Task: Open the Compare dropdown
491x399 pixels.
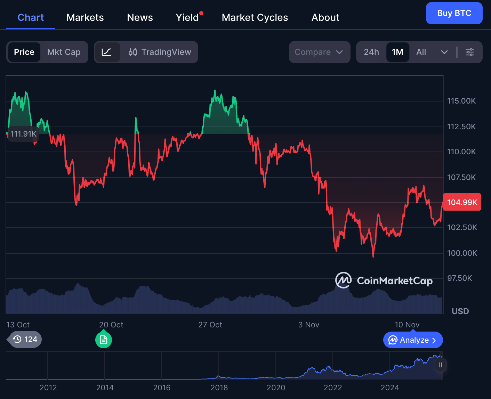Action: 319,52
